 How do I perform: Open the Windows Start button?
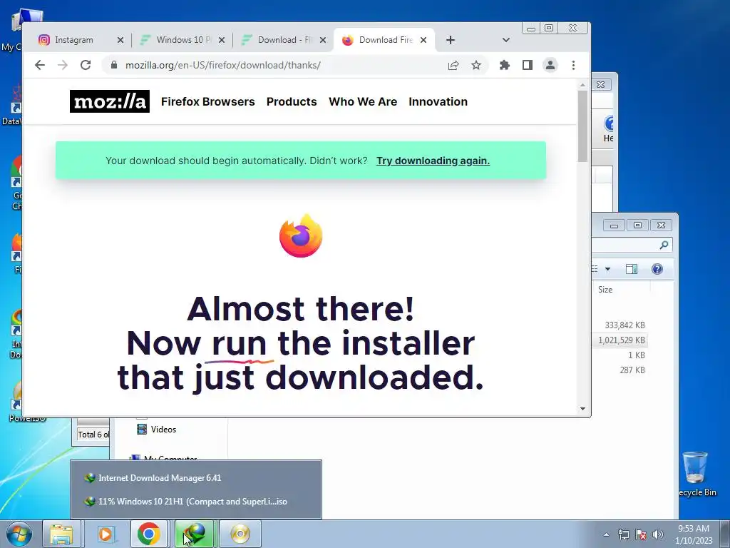(19, 534)
